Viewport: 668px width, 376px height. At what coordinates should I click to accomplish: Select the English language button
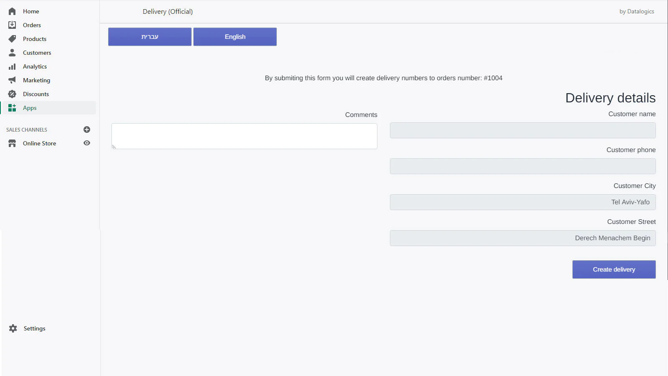pos(235,36)
